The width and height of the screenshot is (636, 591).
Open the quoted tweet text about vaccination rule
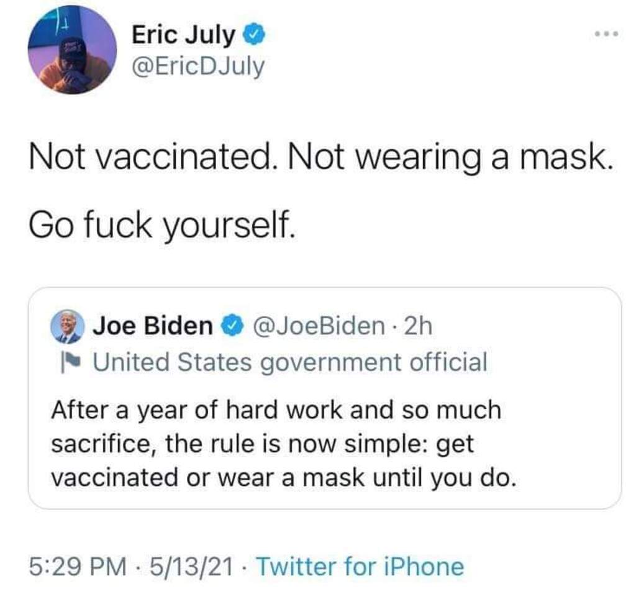point(276,444)
